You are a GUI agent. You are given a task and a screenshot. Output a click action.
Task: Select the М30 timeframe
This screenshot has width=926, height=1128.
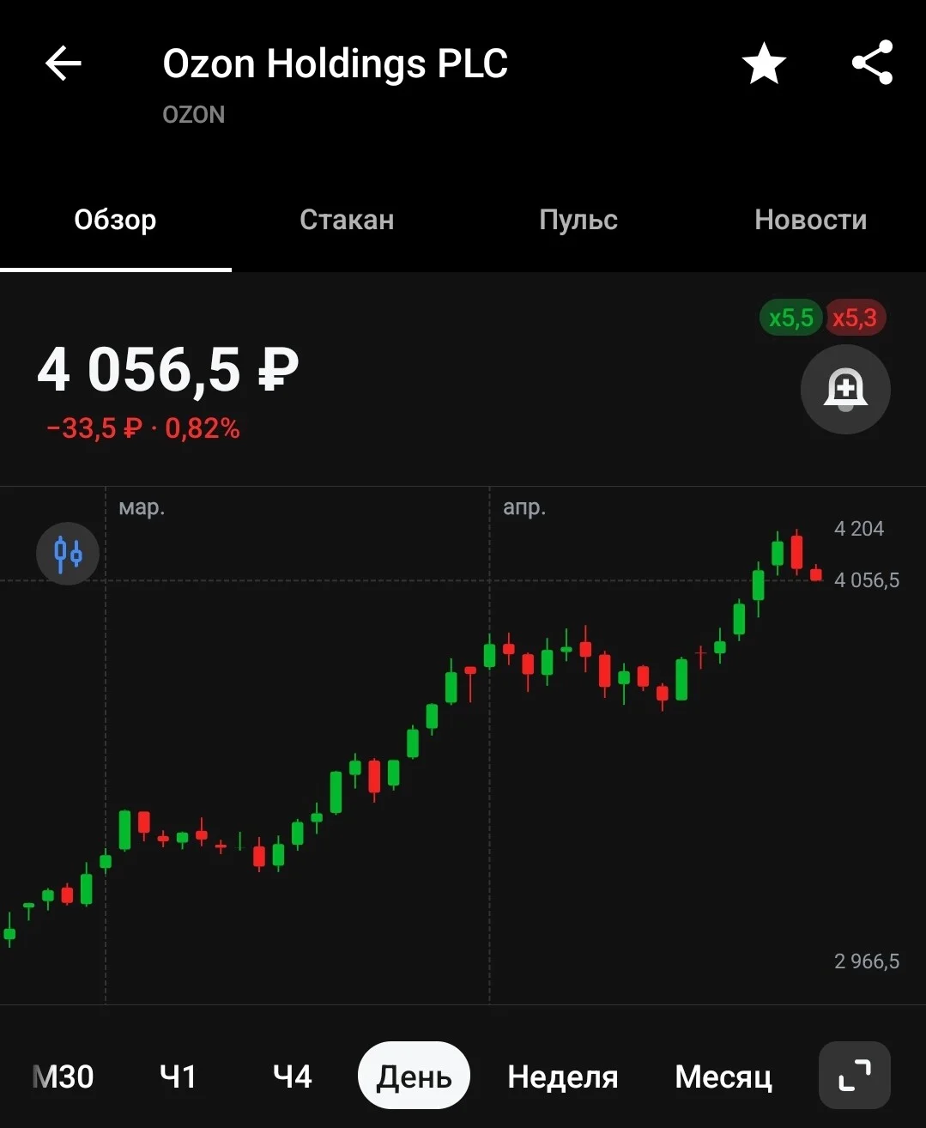coord(63,1076)
